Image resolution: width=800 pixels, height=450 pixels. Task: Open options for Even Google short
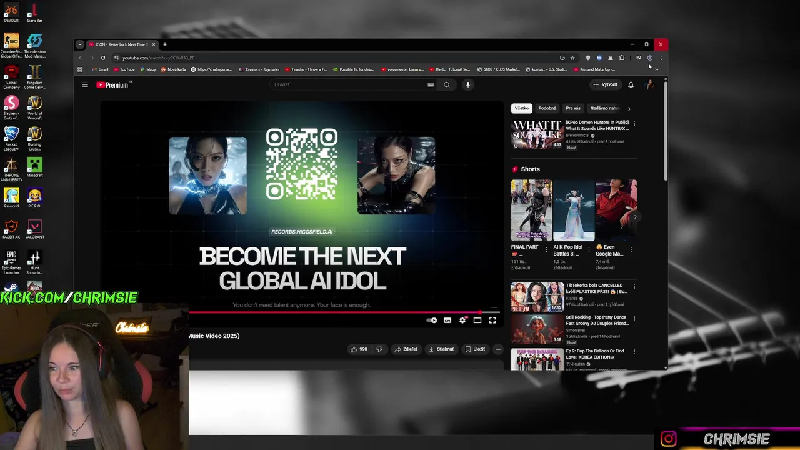tap(631, 249)
